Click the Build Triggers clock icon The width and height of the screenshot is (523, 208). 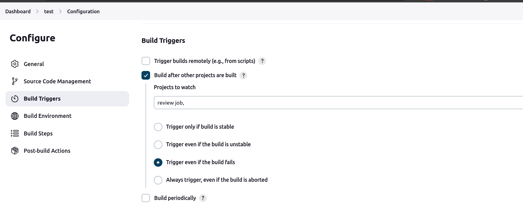point(14,98)
